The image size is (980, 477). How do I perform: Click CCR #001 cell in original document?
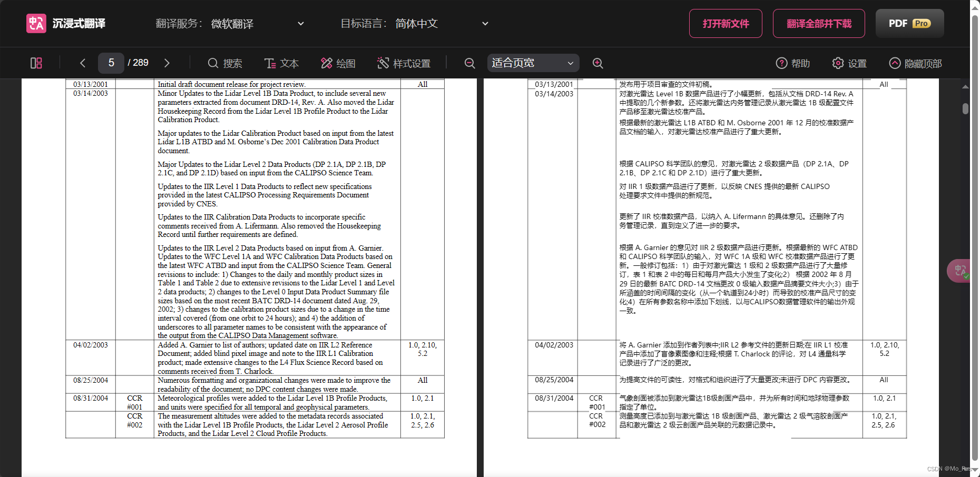pyautogui.click(x=135, y=403)
